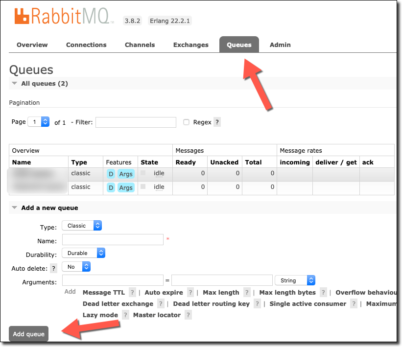Switch to the Channels tab
This screenshot has height=347, width=402.
[140, 45]
